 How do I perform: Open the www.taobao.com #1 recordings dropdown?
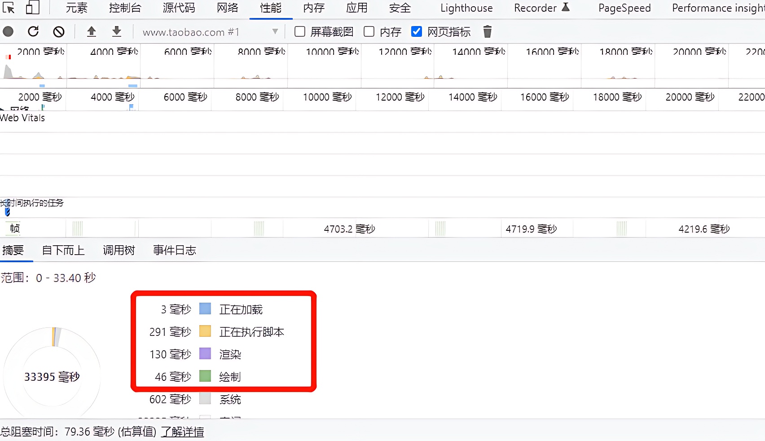click(x=274, y=31)
